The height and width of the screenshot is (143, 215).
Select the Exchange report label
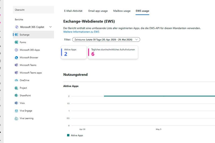pos(24,35)
